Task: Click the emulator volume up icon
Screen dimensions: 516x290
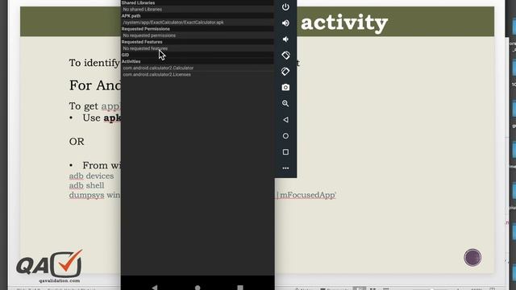Action: (x=285, y=23)
